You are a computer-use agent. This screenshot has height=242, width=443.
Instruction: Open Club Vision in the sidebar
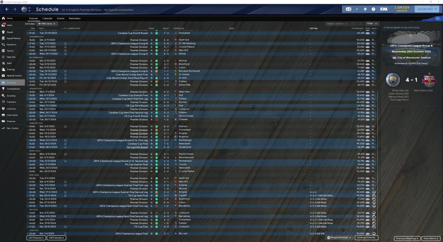pyautogui.click(x=12, y=115)
